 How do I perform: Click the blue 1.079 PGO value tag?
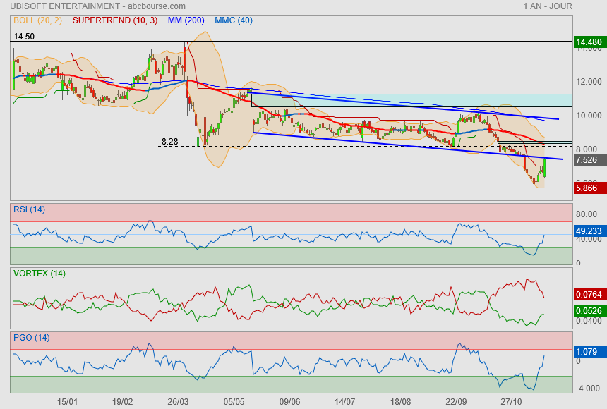tap(589, 350)
